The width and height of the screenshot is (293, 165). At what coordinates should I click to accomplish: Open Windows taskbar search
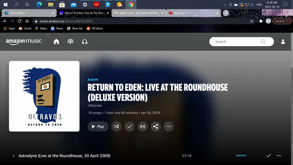click(16, 5)
